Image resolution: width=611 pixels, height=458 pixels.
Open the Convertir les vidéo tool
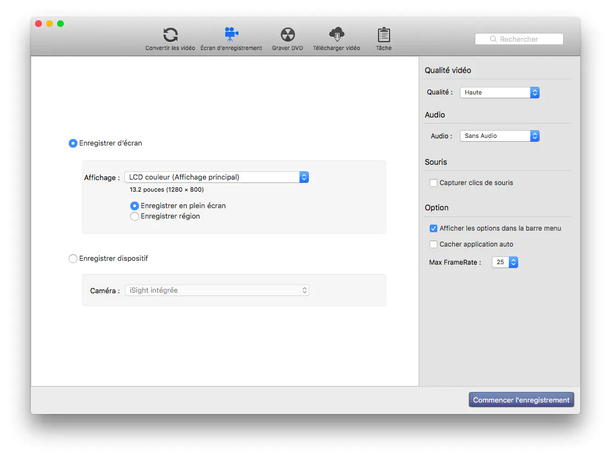pyautogui.click(x=170, y=39)
